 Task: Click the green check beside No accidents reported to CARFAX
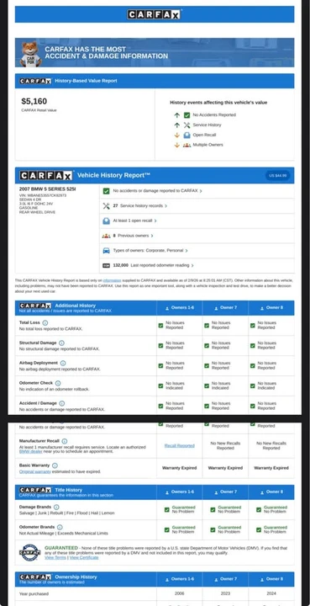click(106, 191)
